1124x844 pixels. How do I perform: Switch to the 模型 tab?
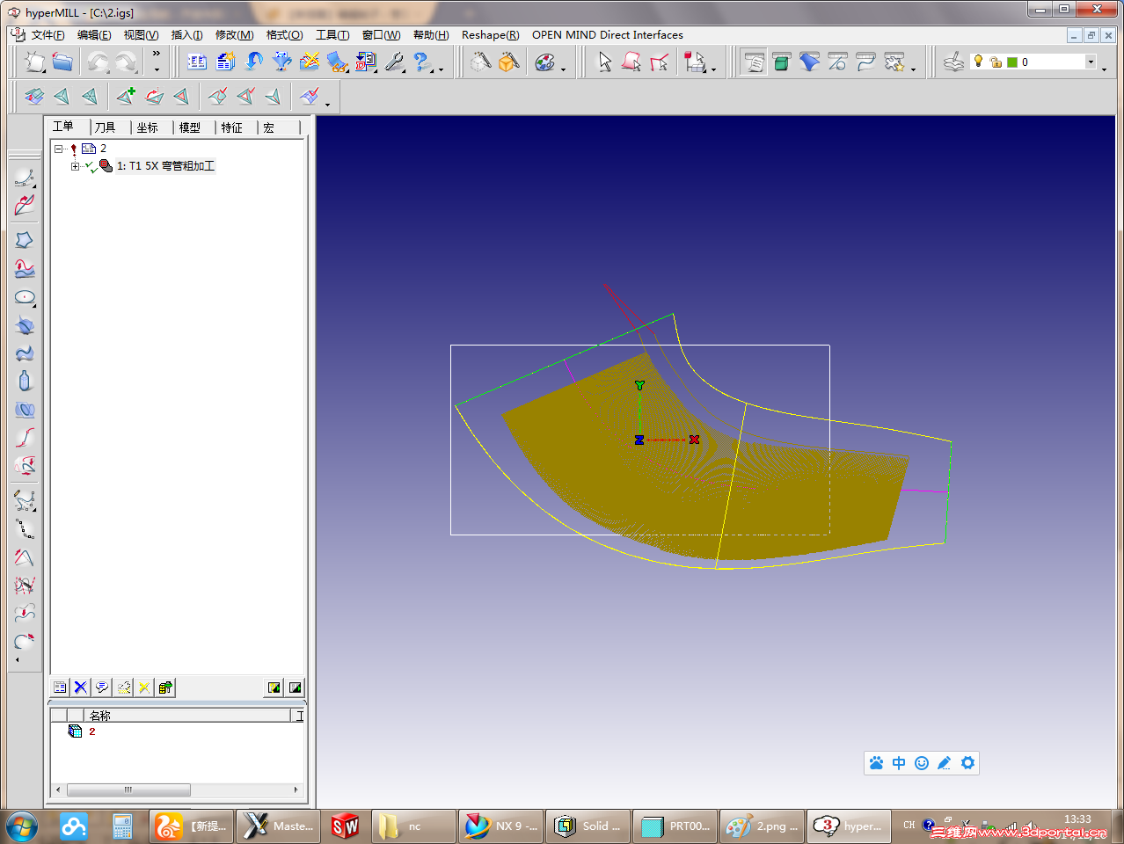click(189, 127)
